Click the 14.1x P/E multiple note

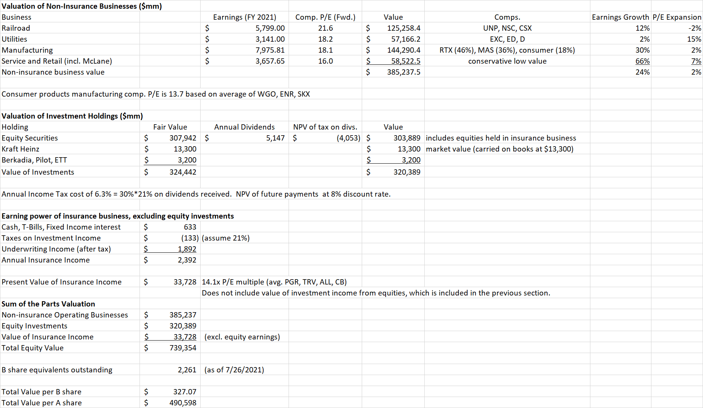[x=274, y=282]
